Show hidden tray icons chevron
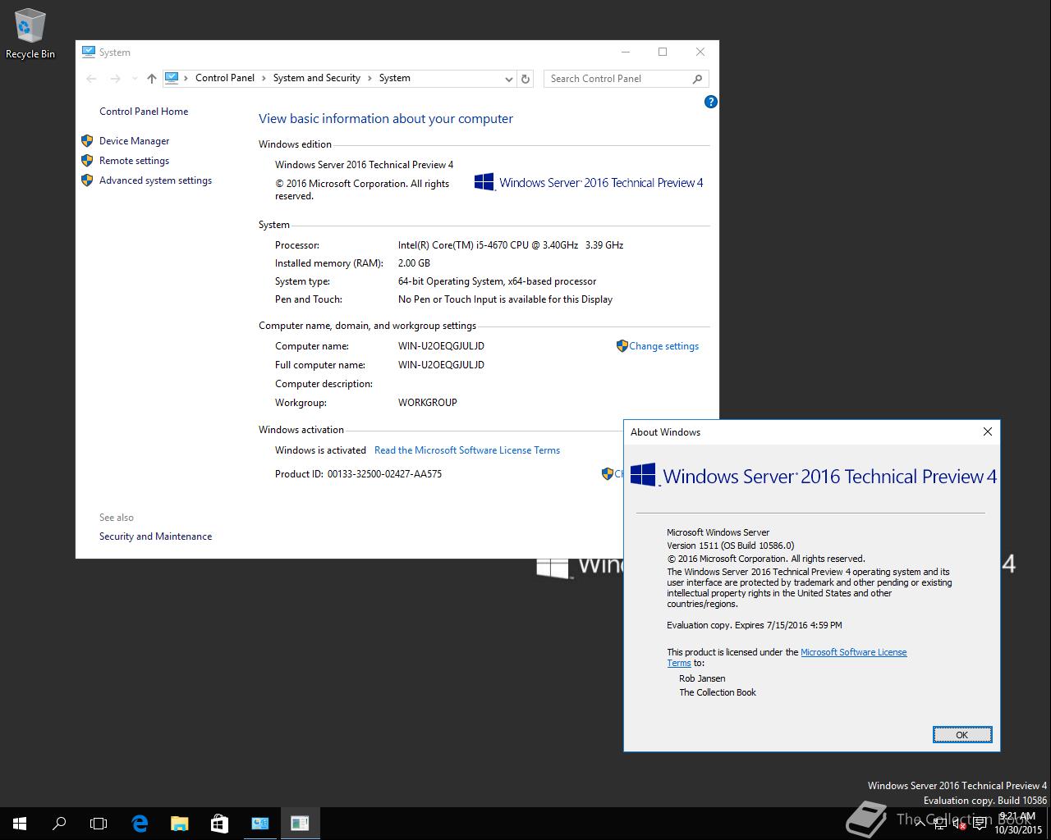The width and height of the screenshot is (1051, 840). pos(920,824)
